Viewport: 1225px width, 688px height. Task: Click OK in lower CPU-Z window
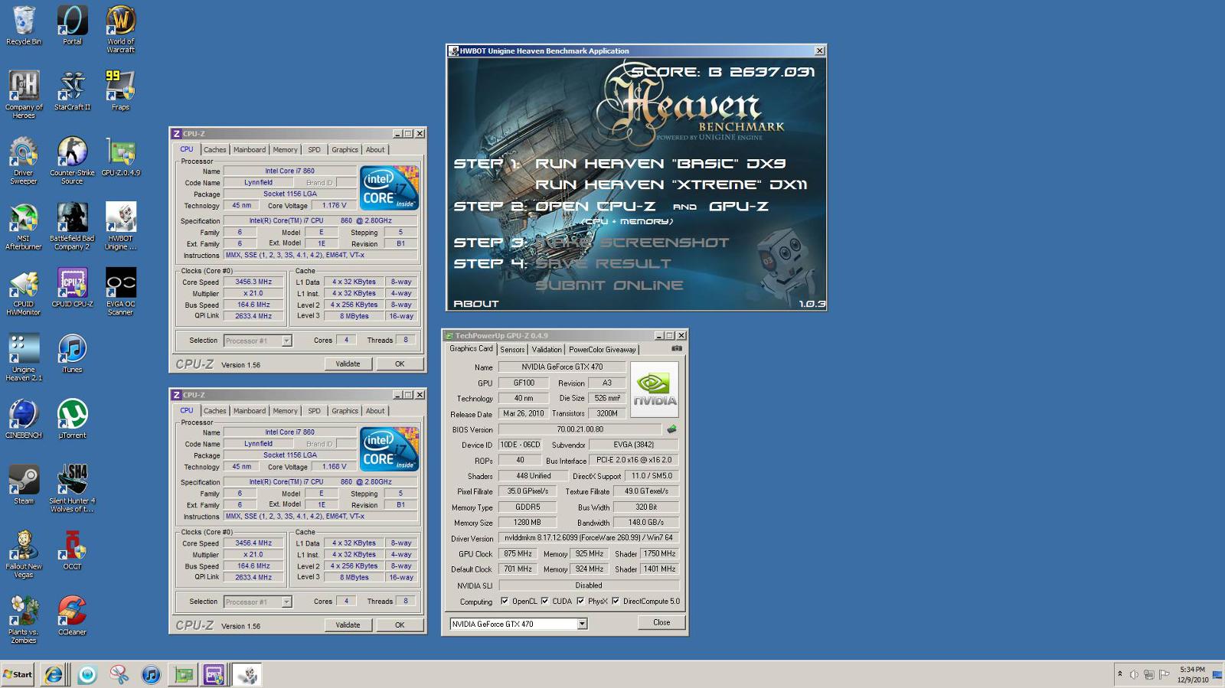point(400,624)
